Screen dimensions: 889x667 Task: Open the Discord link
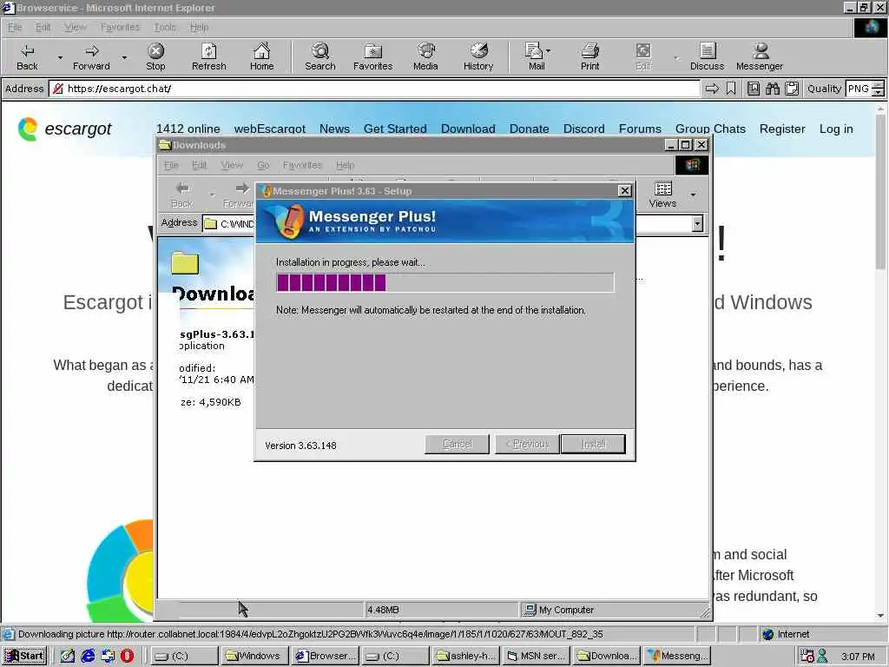(584, 129)
